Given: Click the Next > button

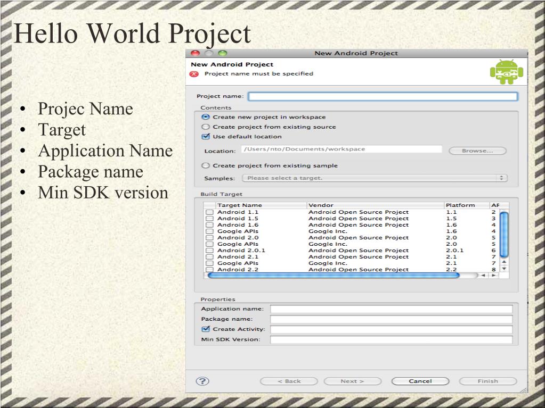Looking at the screenshot, I should coord(353,381).
